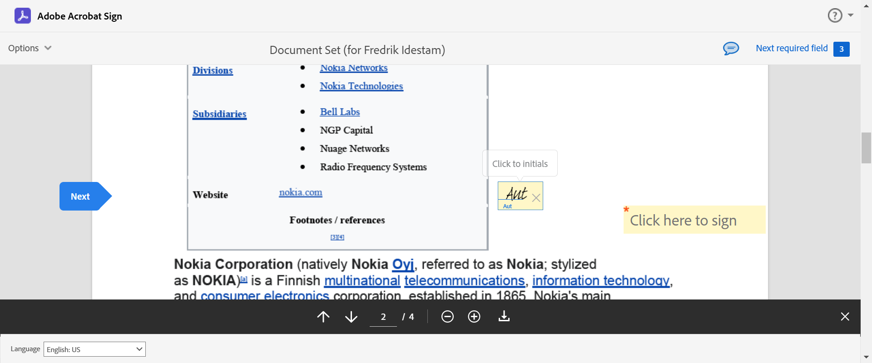
Task: Jump to the Next required field
Action: [792, 48]
